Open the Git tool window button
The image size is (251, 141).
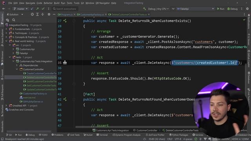point(9,135)
